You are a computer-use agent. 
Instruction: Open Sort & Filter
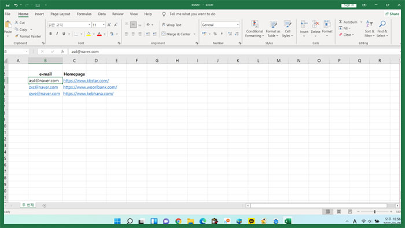point(369,29)
